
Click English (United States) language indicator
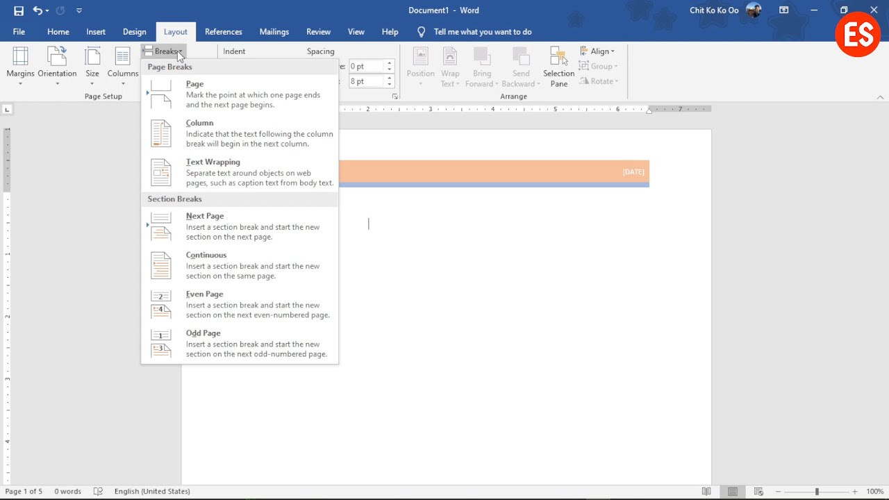(152, 492)
